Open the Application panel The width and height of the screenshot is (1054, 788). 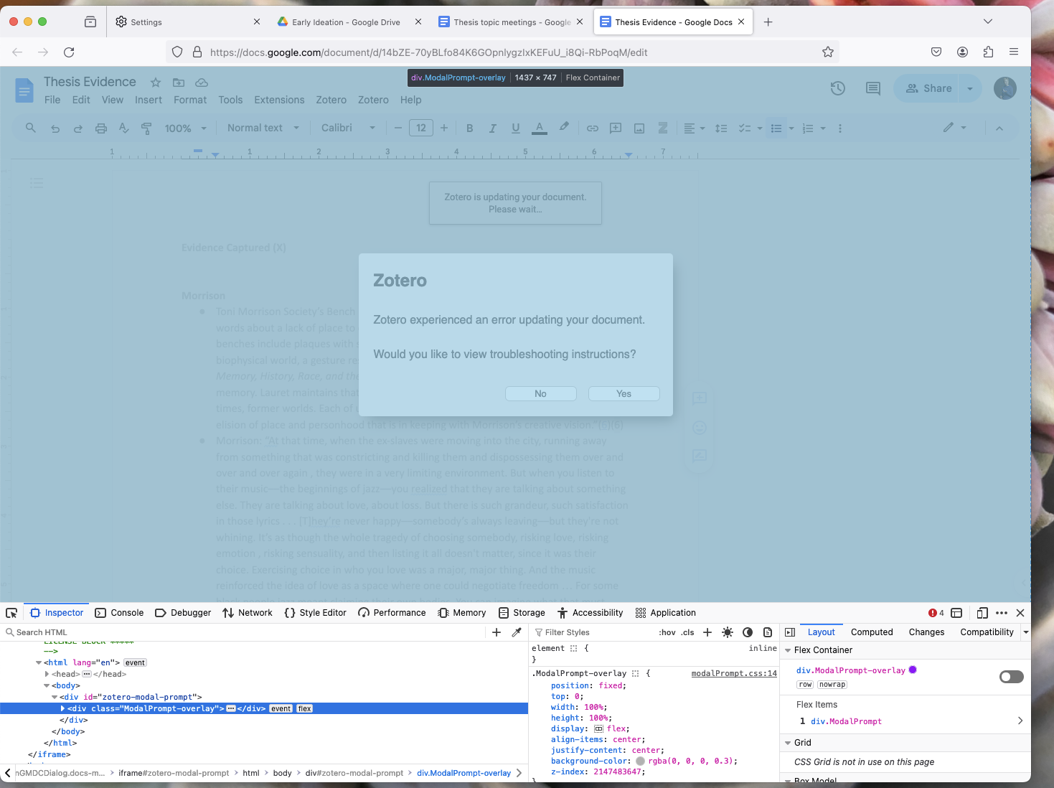point(666,613)
